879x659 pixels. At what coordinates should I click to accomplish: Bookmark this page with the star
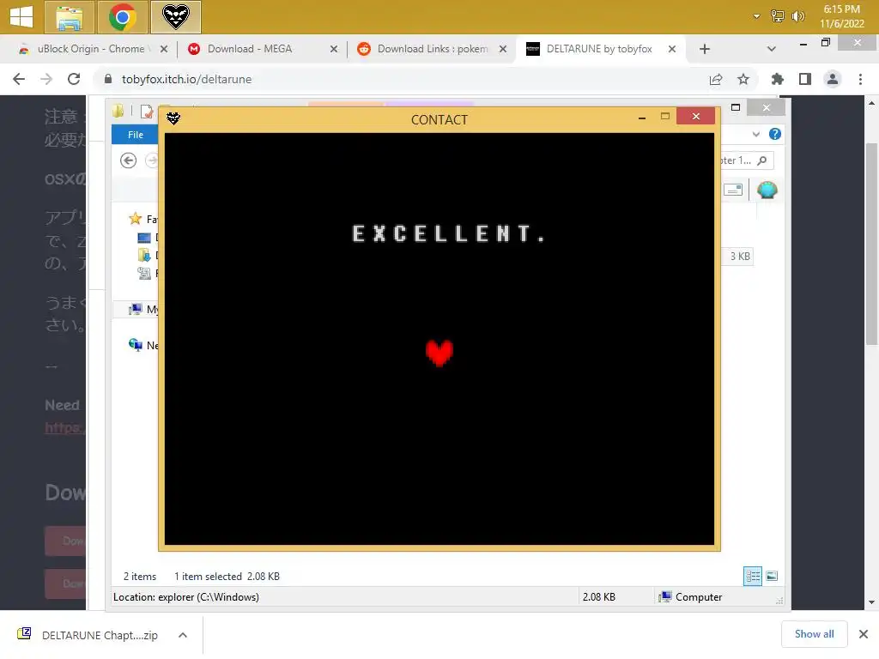[x=743, y=79]
